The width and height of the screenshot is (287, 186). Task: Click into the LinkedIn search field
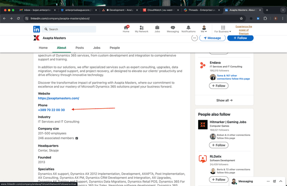69,29
